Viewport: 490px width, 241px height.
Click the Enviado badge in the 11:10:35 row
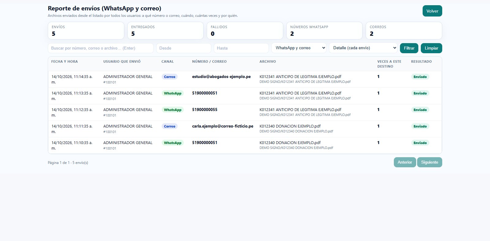pyautogui.click(x=420, y=143)
